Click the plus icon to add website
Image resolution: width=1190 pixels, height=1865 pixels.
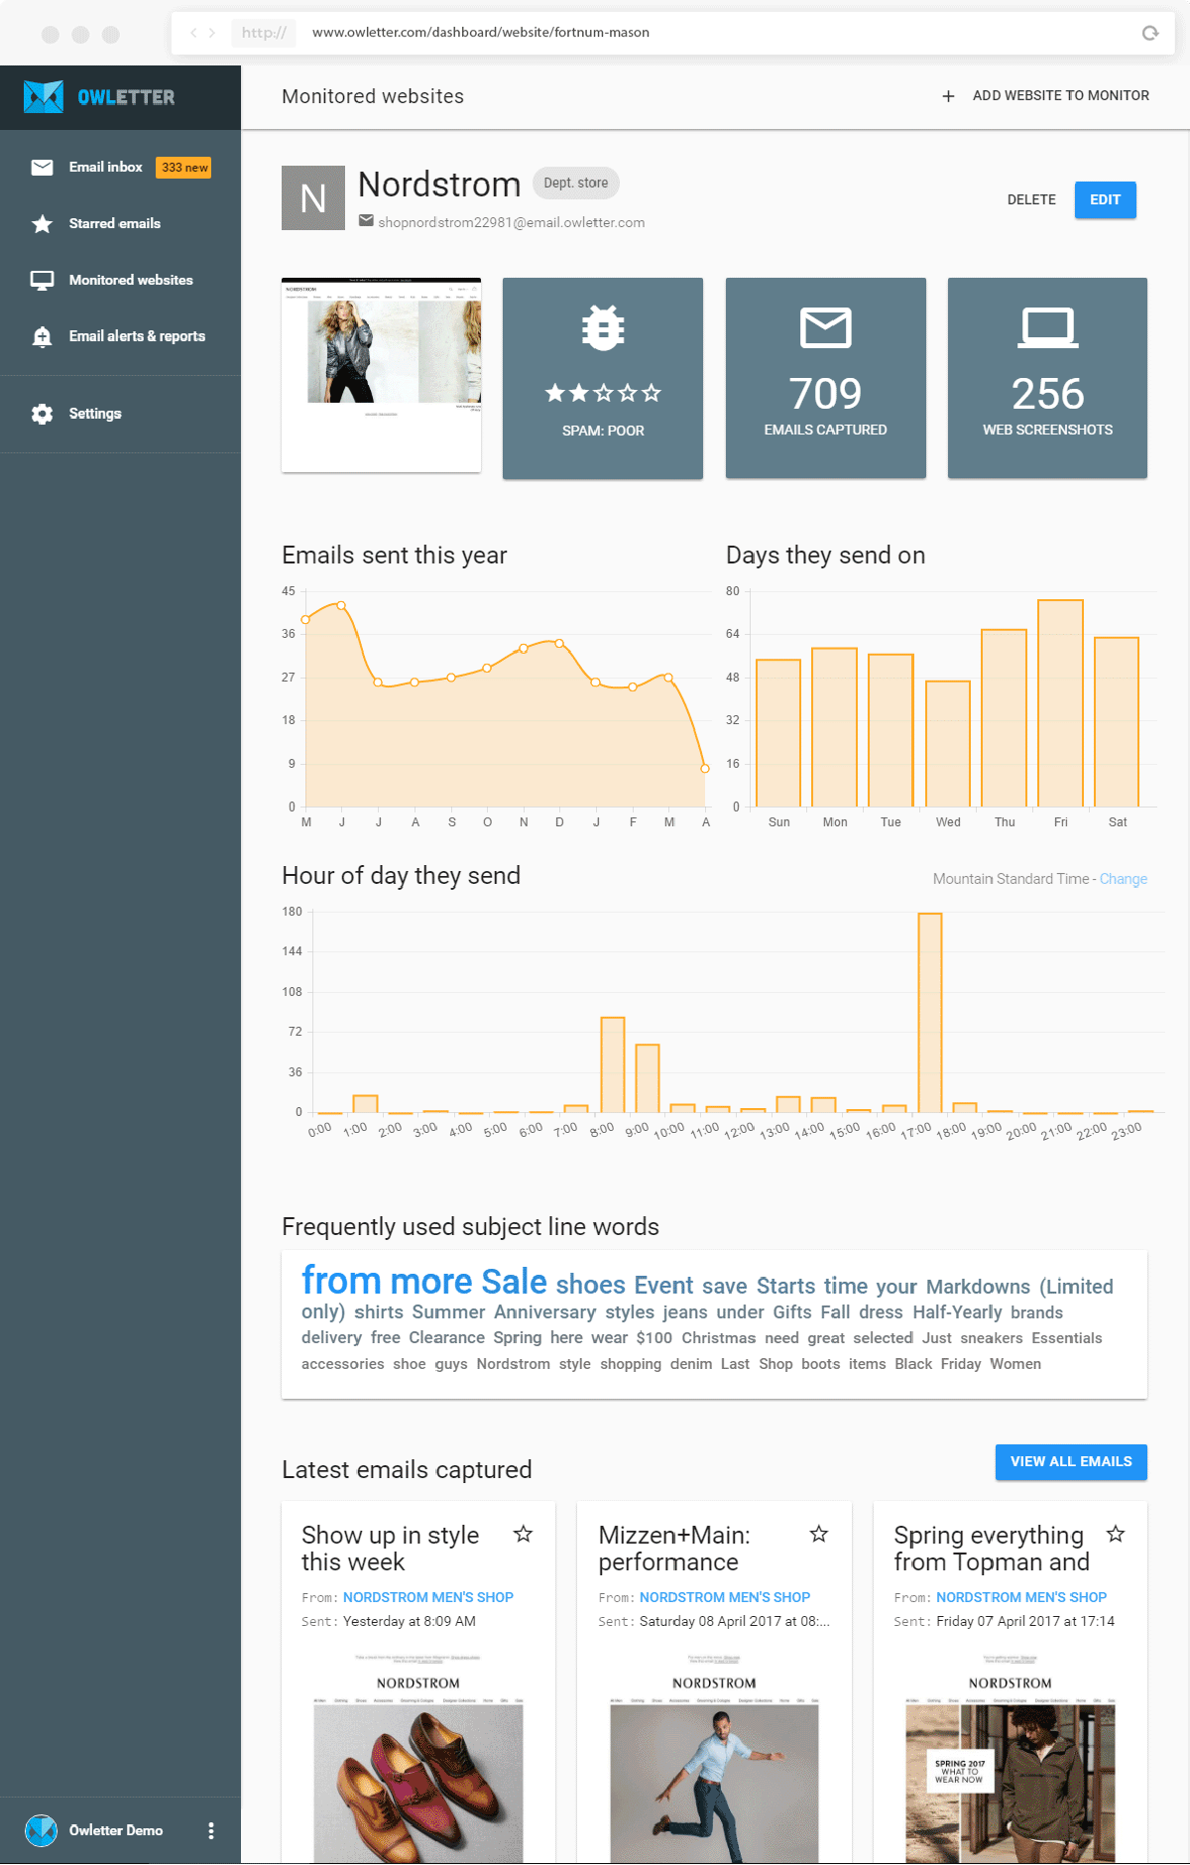[x=948, y=96]
